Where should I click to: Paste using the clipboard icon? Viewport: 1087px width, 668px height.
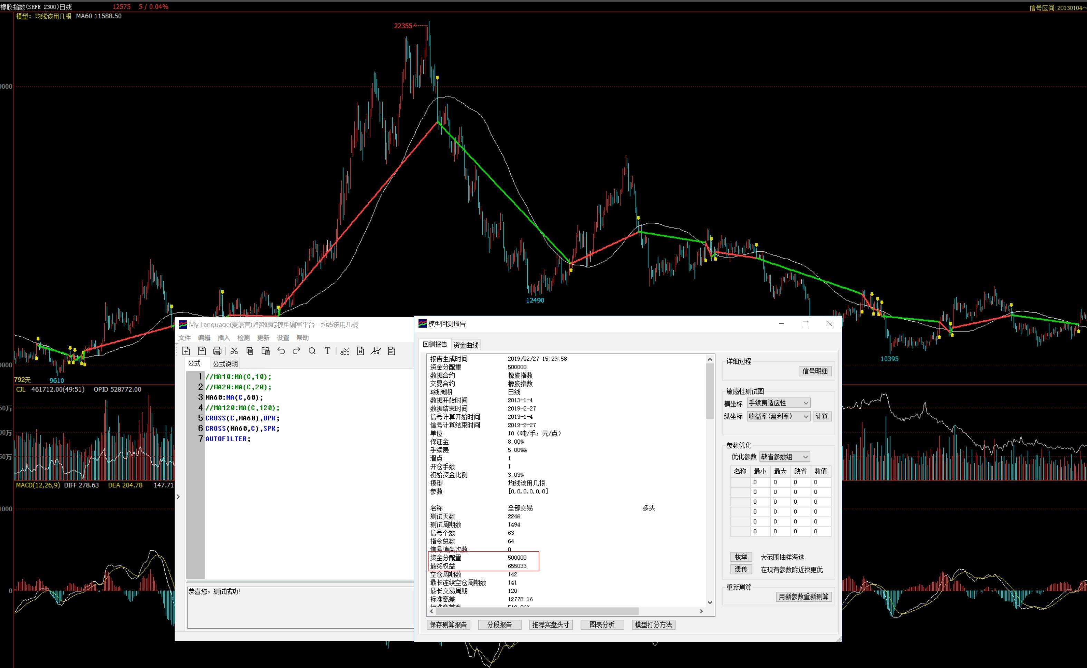coord(266,351)
